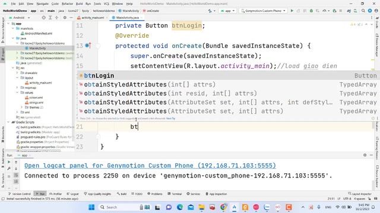Expand the mipmap folder

[x=17, y=88]
